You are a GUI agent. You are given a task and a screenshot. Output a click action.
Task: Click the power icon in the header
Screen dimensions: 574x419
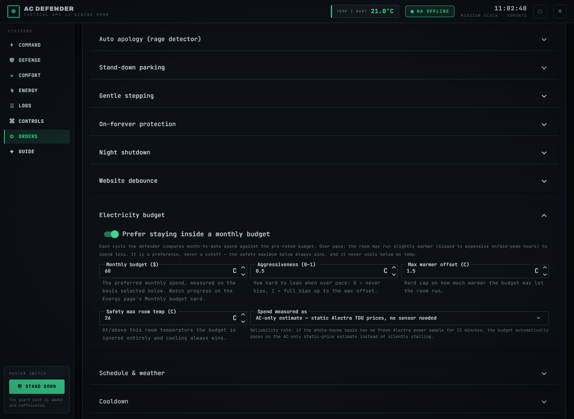540,12
